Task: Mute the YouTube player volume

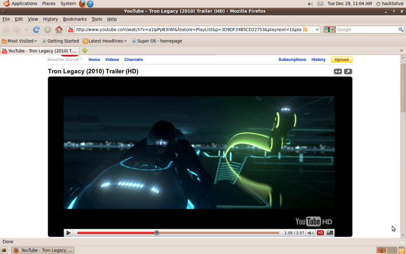Action: tap(311, 233)
